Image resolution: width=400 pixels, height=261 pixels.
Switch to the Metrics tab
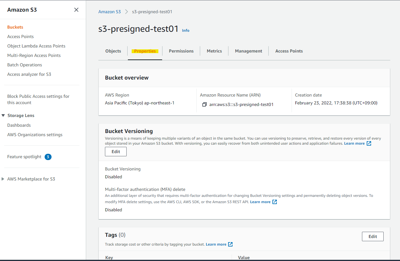point(214,51)
